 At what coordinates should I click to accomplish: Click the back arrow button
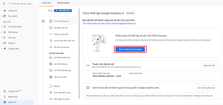[43, 21]
